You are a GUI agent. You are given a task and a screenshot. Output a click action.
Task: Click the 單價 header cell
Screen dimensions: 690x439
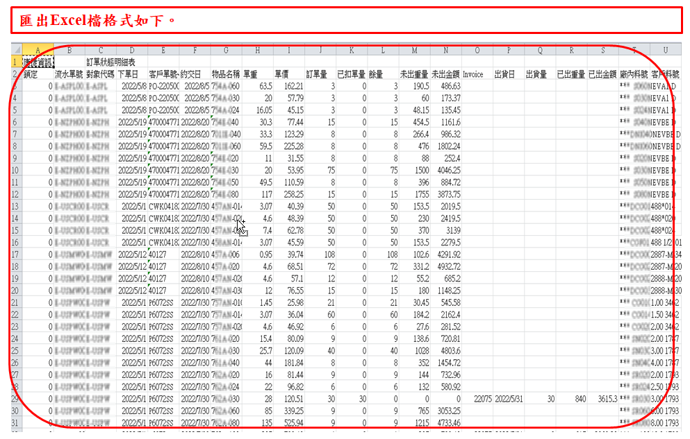tap(288, 74)
